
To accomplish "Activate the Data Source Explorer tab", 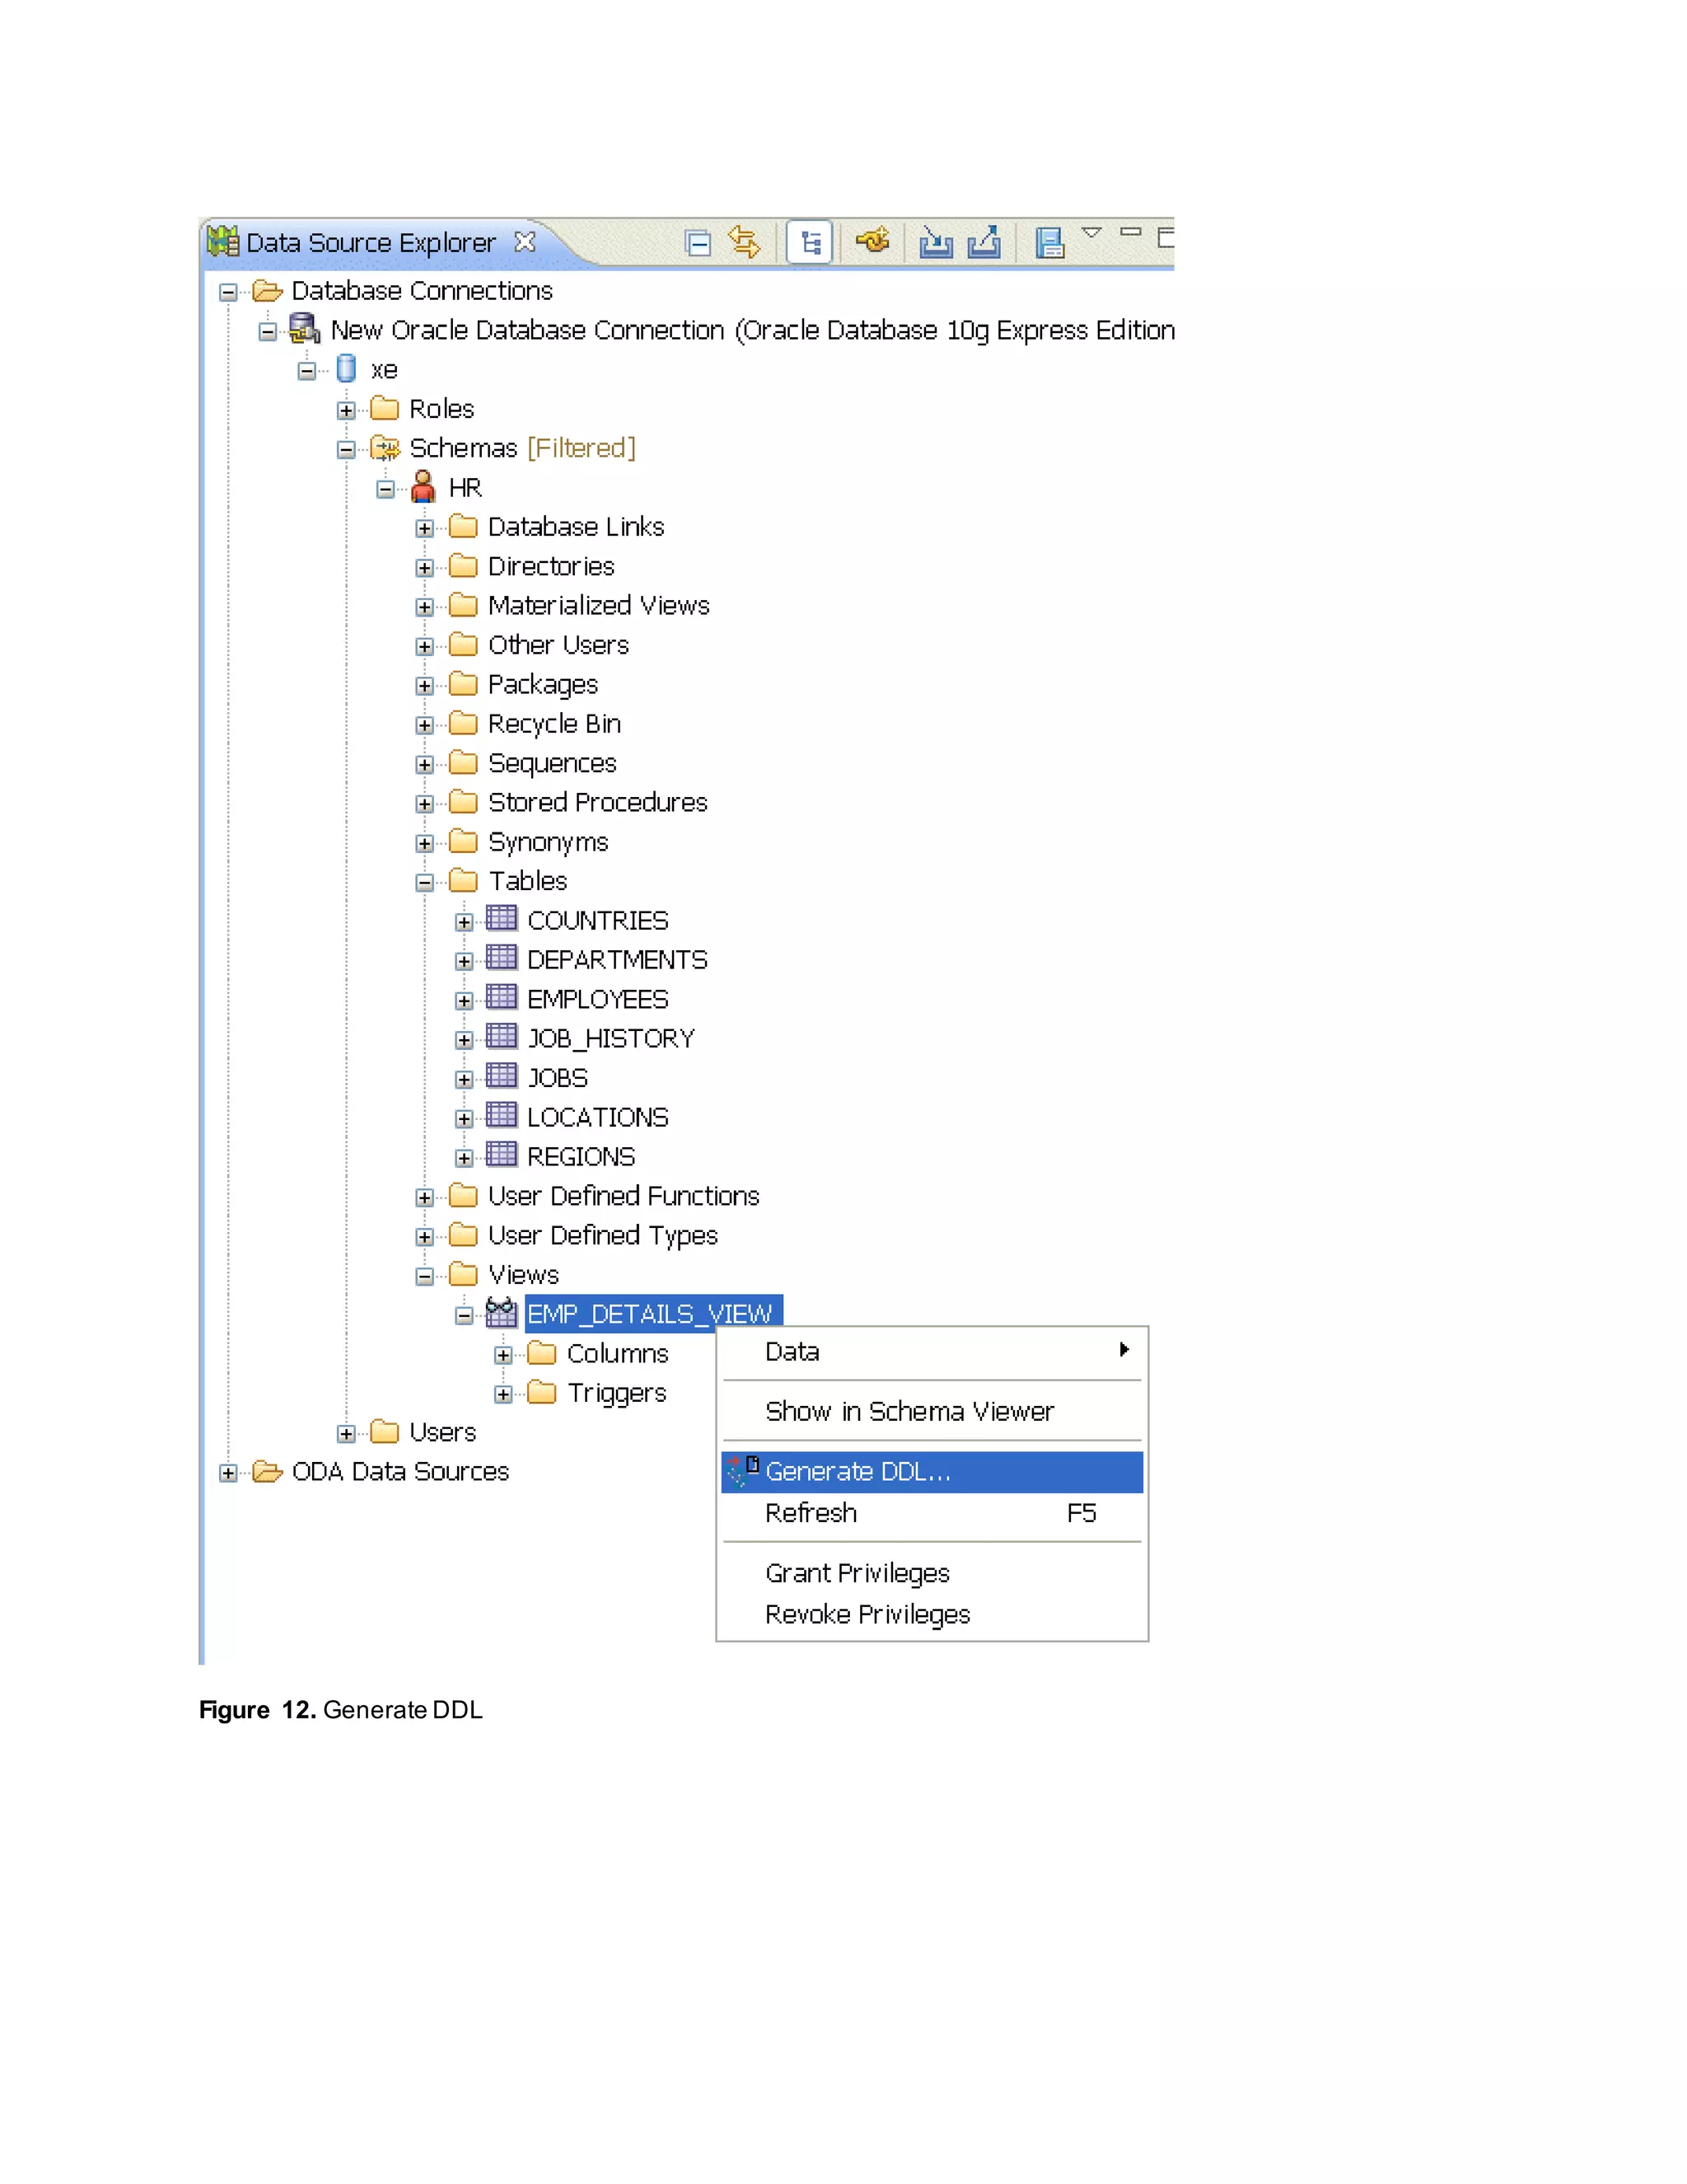I will point(371,243).
